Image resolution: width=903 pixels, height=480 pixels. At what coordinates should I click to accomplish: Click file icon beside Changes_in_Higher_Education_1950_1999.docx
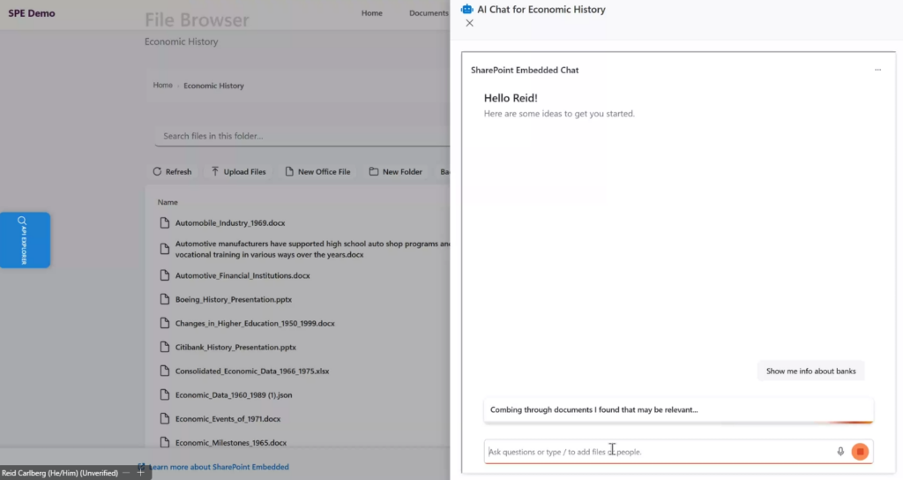165,323
